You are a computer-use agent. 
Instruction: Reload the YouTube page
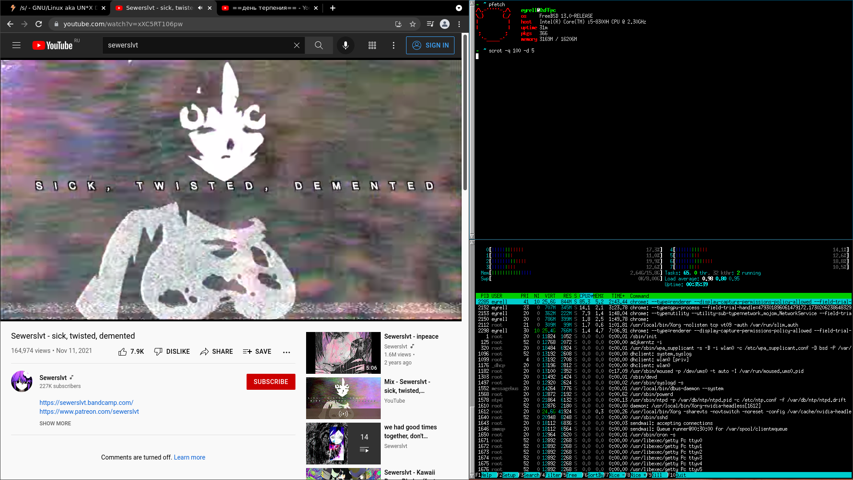(39, 24)
